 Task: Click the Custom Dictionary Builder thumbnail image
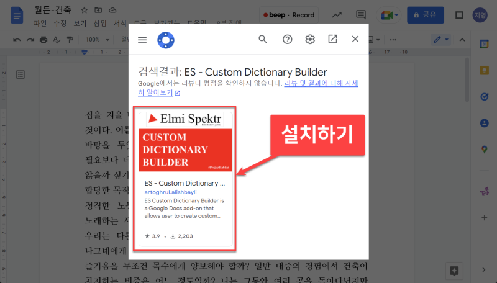click(186, 141)
